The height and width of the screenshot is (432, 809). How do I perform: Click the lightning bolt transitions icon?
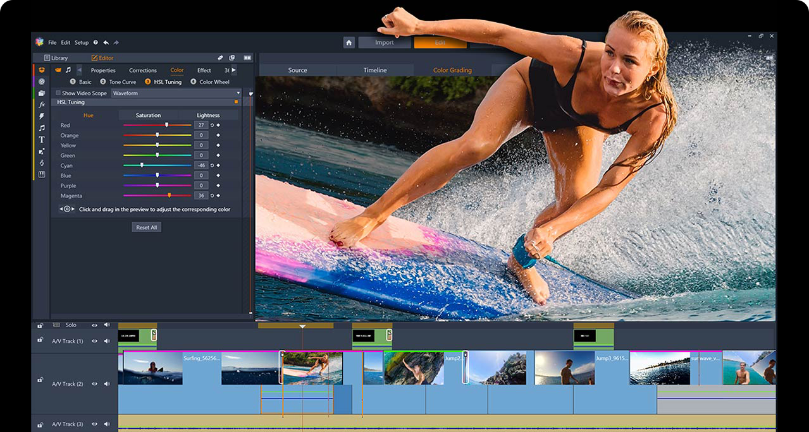[42, 116]
